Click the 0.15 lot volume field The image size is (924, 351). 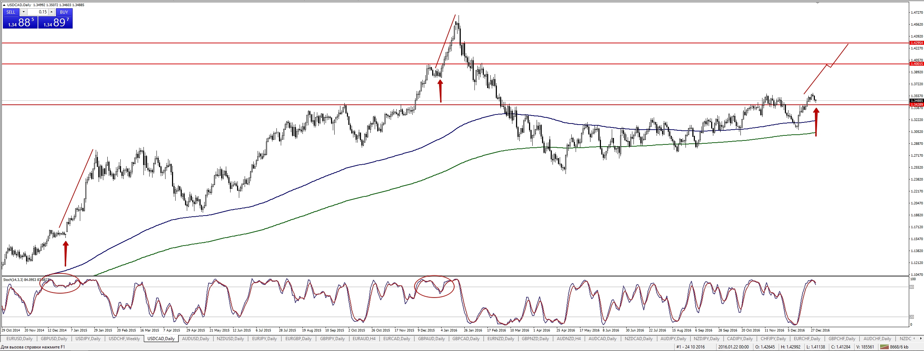38,12
